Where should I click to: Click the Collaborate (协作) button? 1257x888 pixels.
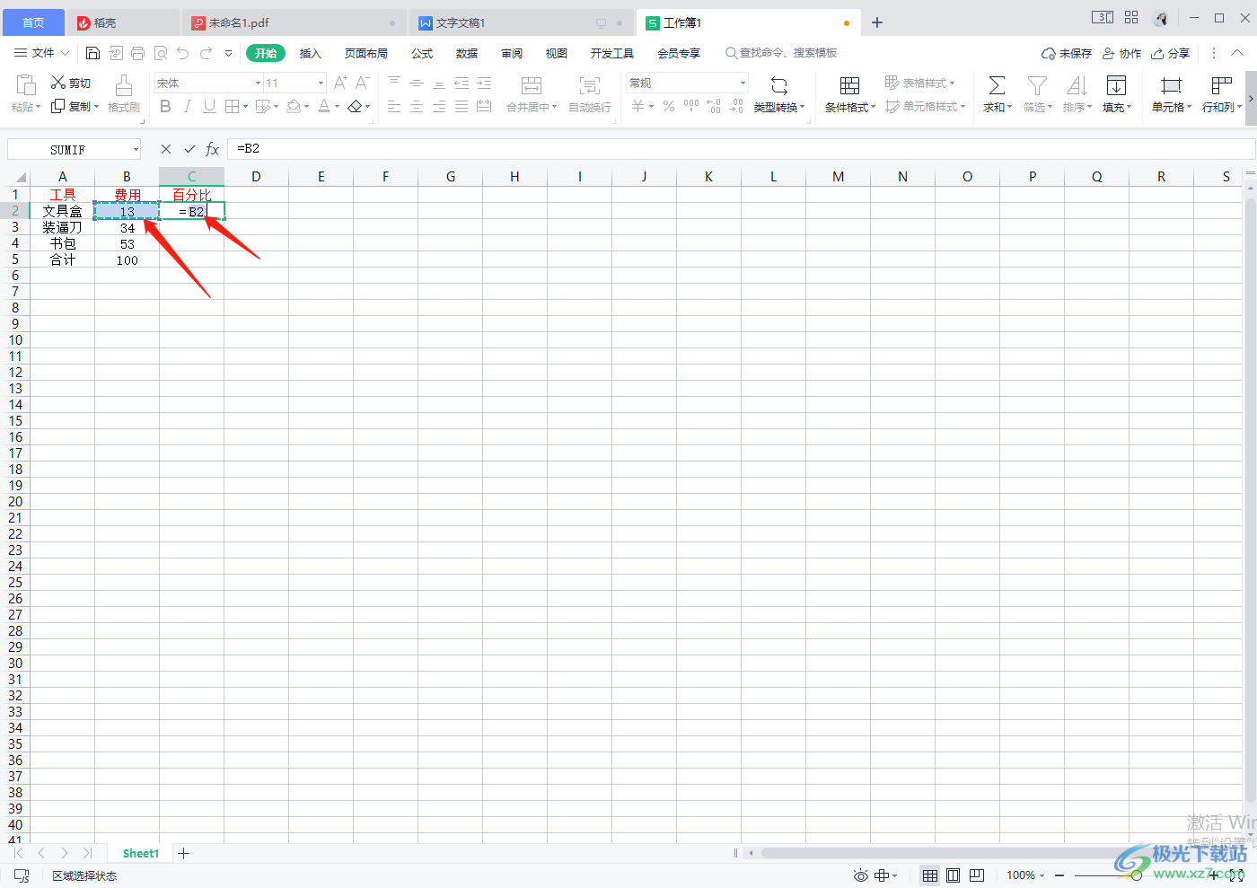point(1122,54)
